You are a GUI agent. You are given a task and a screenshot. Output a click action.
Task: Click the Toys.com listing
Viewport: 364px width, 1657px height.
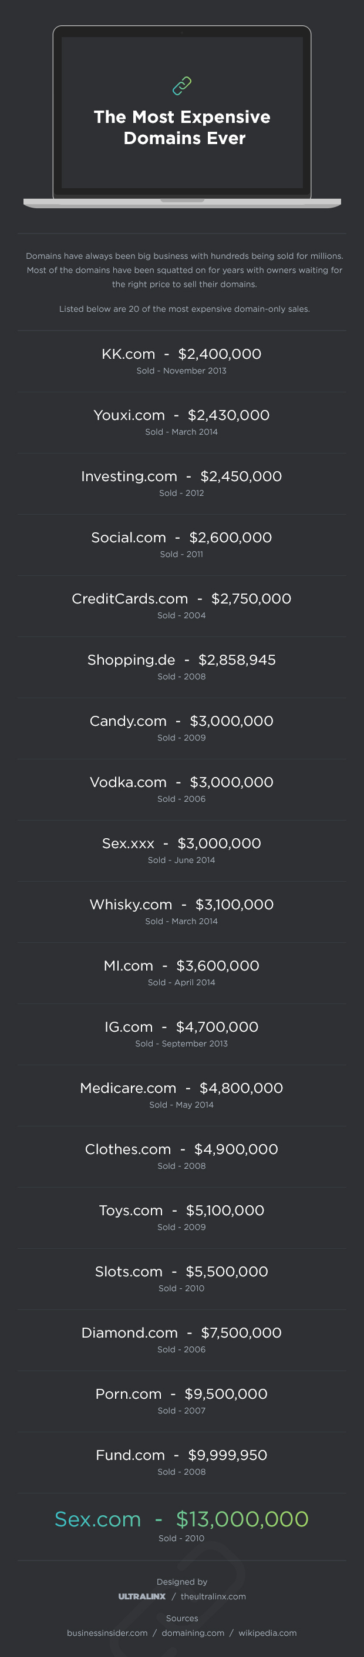pyautogui.click(x=181, y=1210)
